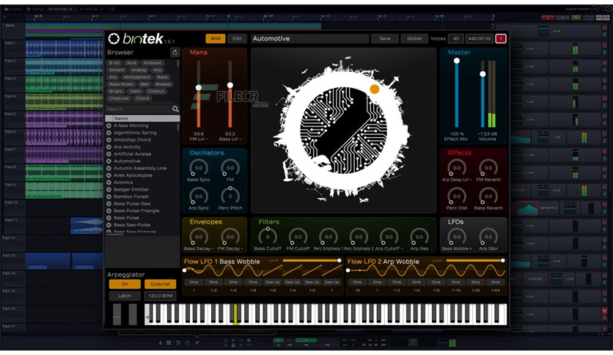Click the Global button

[414, 38]
